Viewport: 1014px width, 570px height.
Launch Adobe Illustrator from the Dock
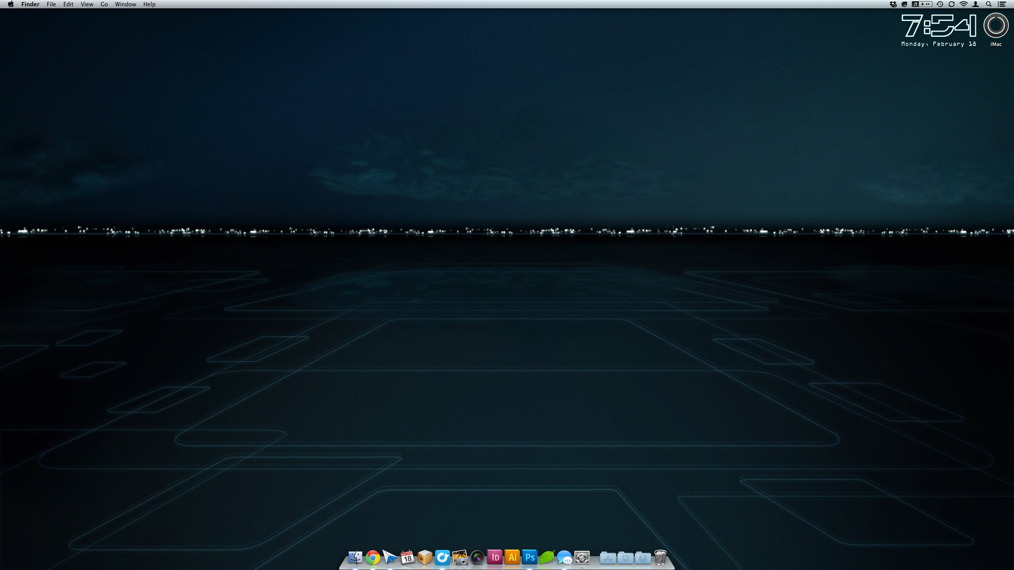[512, 557]
